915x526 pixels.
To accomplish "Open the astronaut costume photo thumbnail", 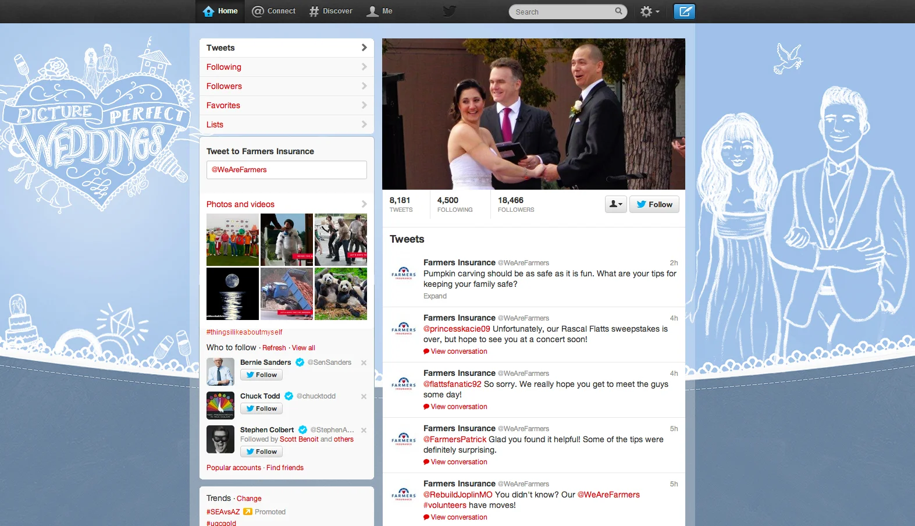I will click(287, 240).
